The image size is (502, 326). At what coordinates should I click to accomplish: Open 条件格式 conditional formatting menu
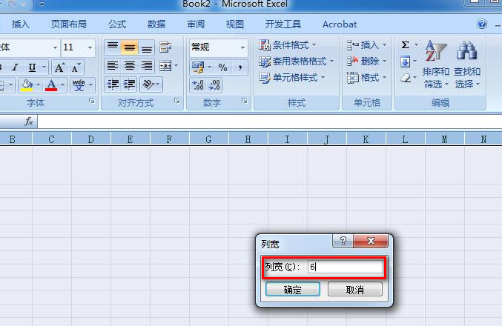[x=288, y=45]
